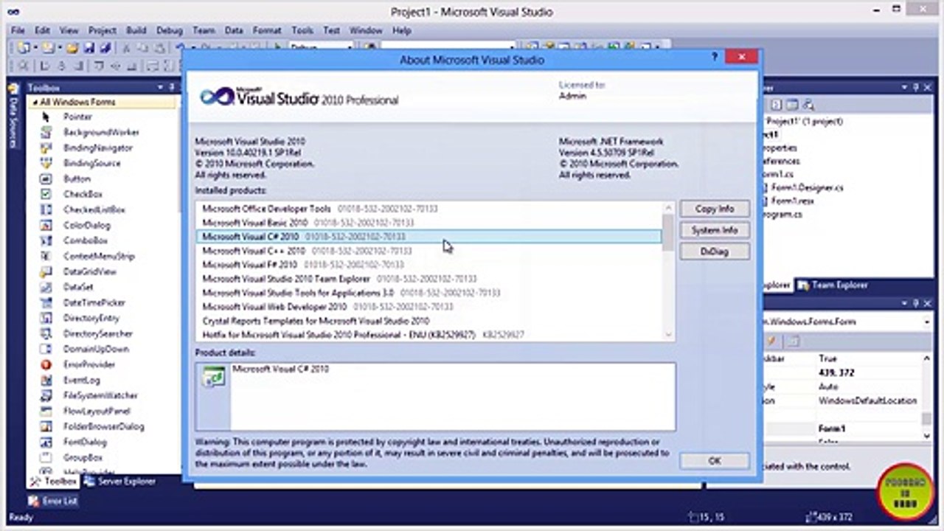Select FontDialog in the Toolbox
The height and width of the screenshot is (531, 944).
pos(85,442)
